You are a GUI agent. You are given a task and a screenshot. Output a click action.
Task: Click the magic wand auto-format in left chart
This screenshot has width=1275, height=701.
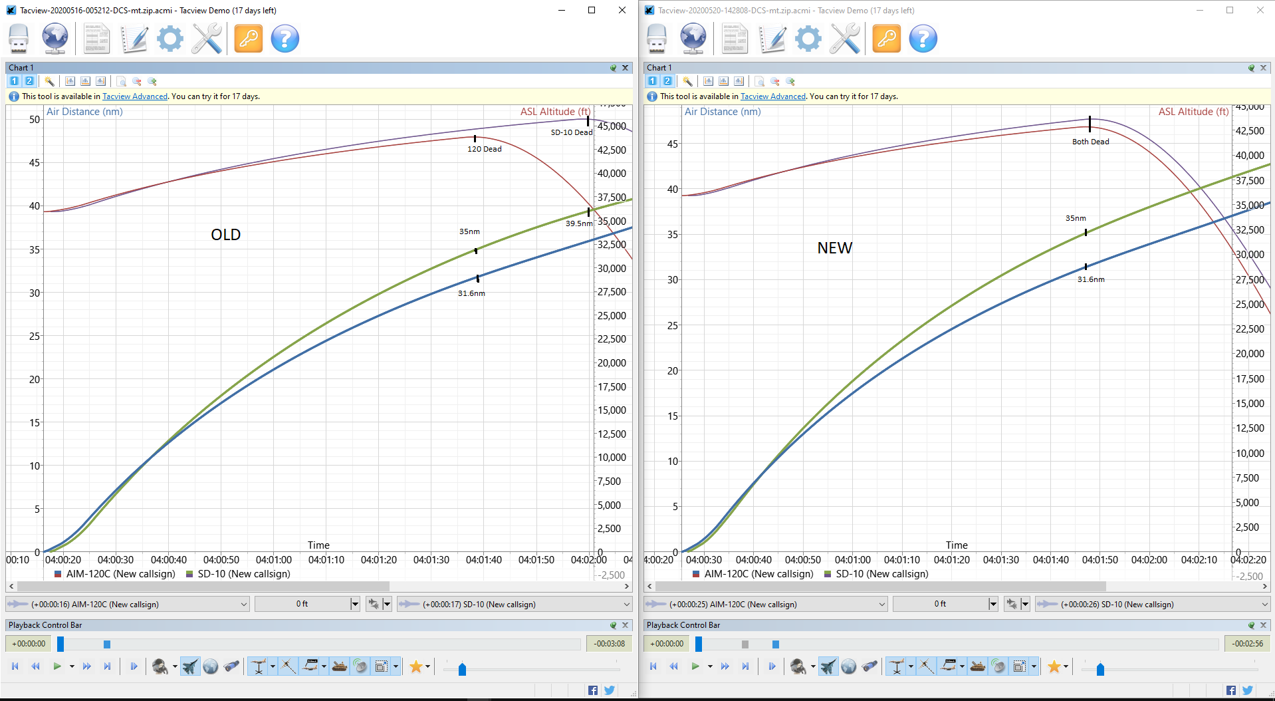point(49,81)
